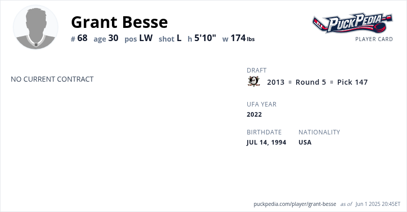
Task: Click the PLAYER CARD label
Action: tap(374, 39)
